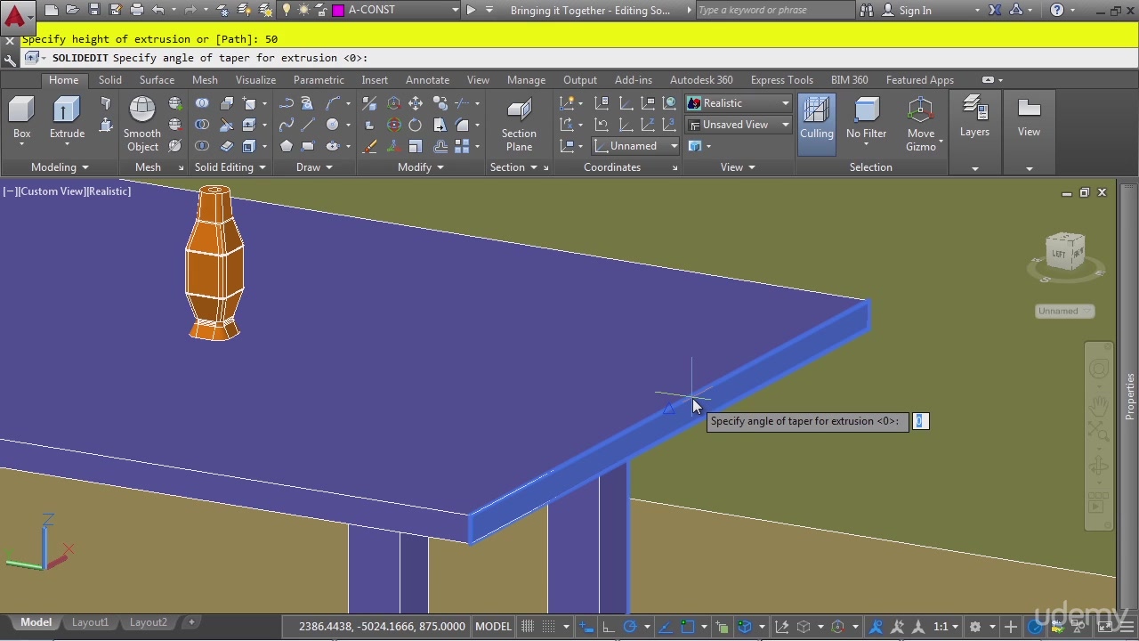Click the taper angle input field
The width and height of the screenshot is (1139, 641).
click(921, 421)
